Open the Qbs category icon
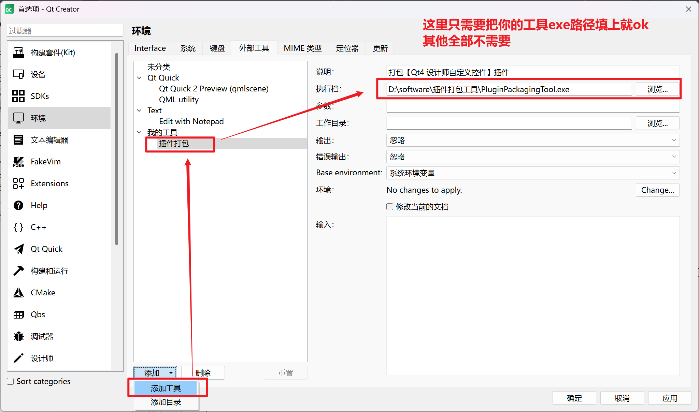Viewport: 699px width, 412px height. (x=18, y=314)
